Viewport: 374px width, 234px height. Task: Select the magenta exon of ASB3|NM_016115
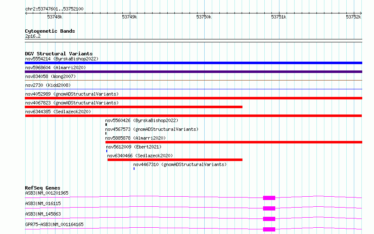[269, 208]
